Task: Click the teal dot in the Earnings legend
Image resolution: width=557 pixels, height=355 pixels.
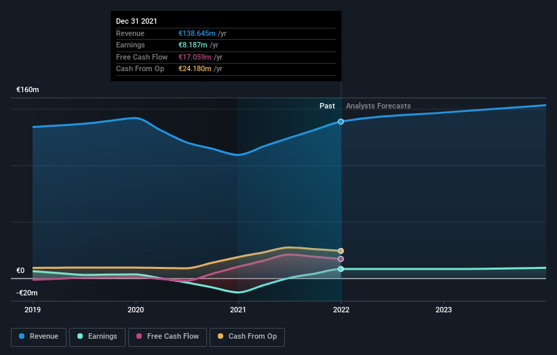Action: [x=80, y=336]
